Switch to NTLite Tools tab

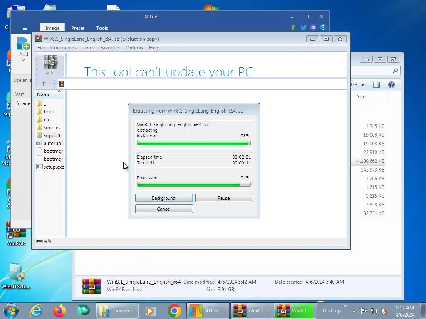coord(102,28)
